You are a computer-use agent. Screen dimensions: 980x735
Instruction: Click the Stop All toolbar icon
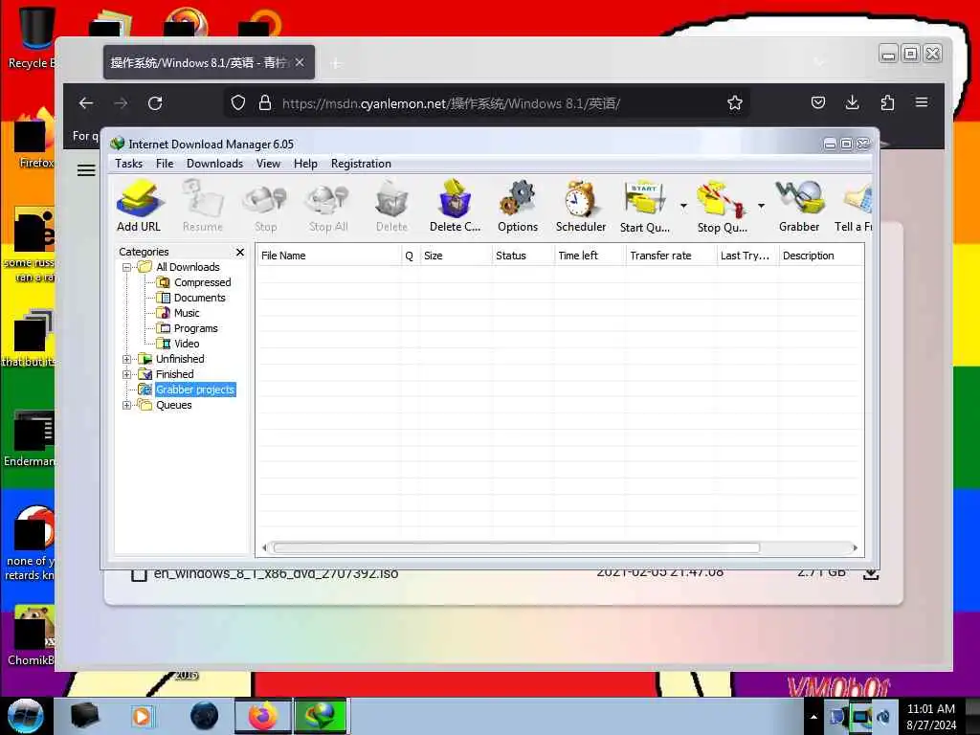click(328, 207)
